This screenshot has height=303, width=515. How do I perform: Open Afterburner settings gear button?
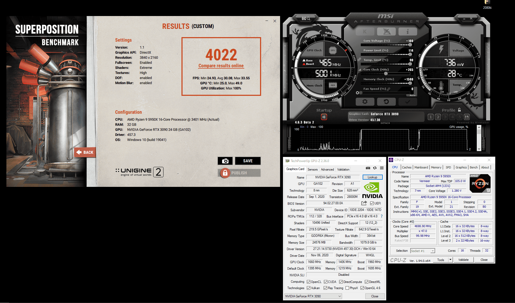[365, 102]
